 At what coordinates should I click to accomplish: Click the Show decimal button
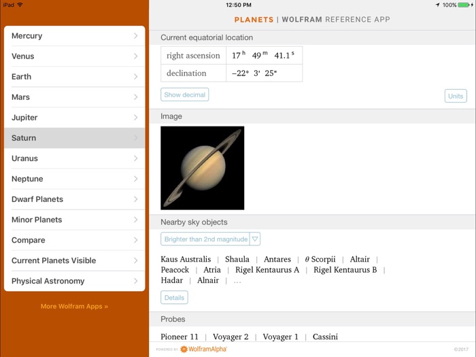click(184, 95)
